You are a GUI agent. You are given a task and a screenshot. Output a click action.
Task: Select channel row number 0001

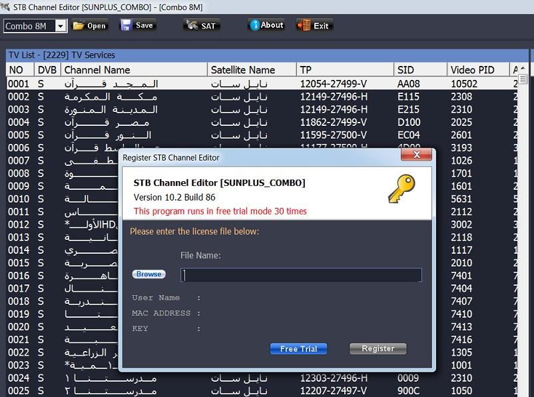[262, 83]
